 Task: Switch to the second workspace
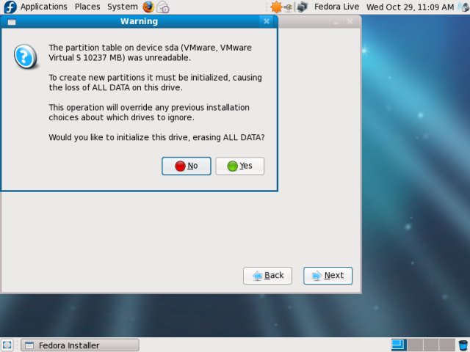pos(415,345)
